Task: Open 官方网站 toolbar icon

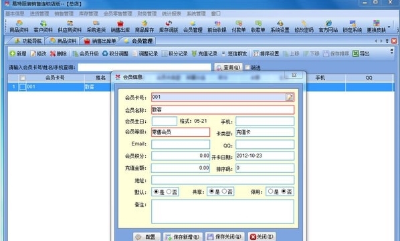Action: coord(328,27)
